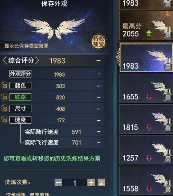Enable 显示已保存模型效果 checkbox
The width and height of the screenshot is (173, 196).
[2, 46]
